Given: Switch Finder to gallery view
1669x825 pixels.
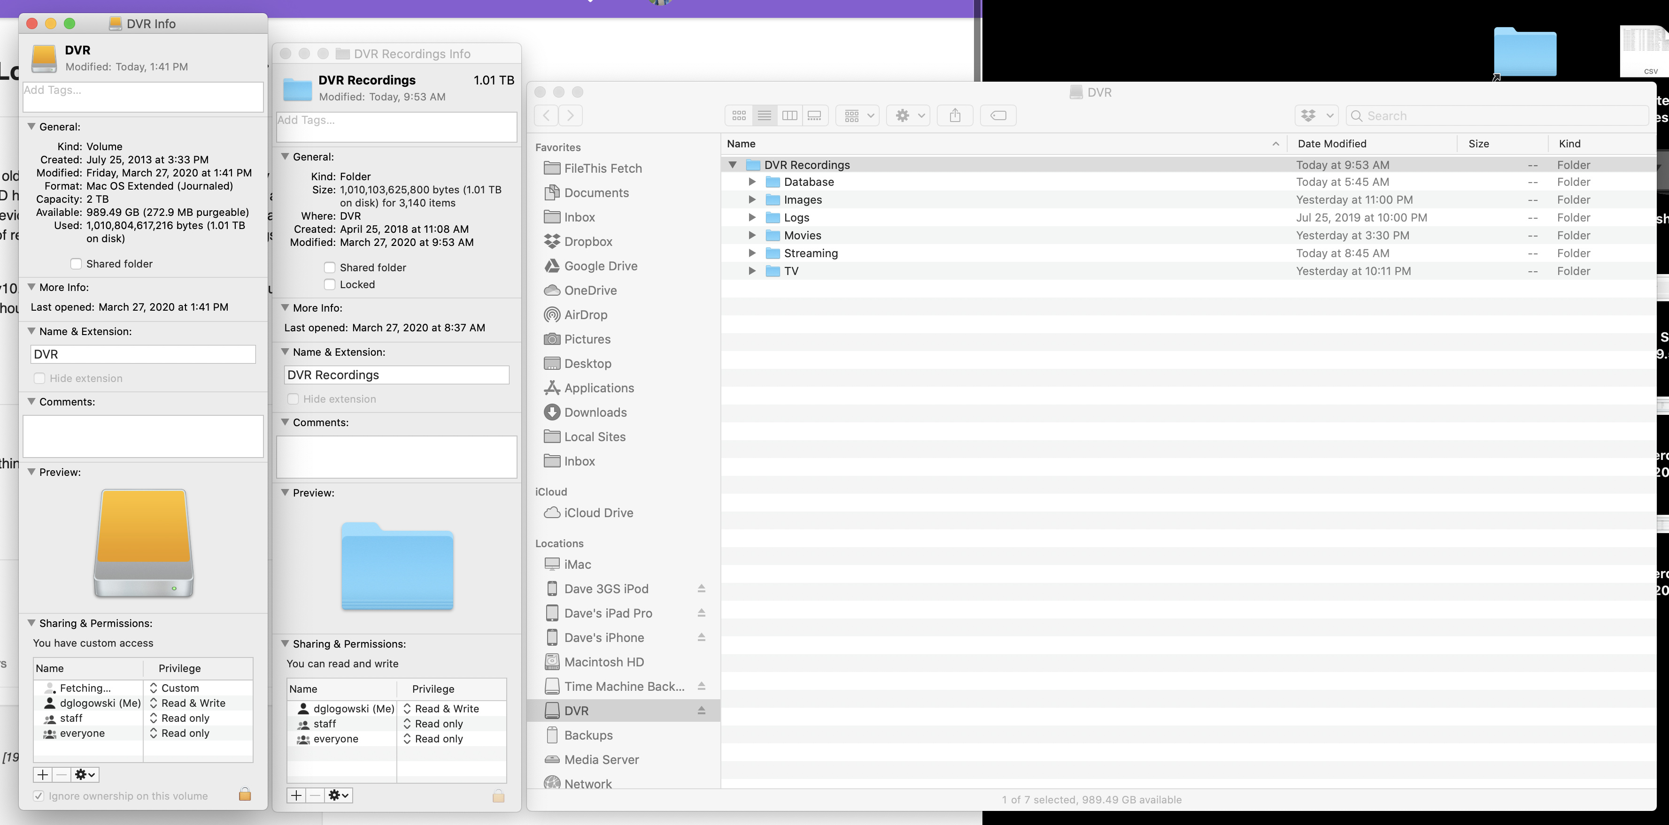Looking at the screenshot, I should [814, 115].
